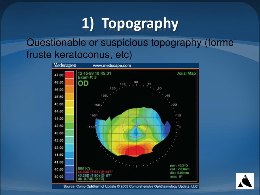Click the 'Source: Comp Ophthalmol Update' credit line
Screen dimensions: 260x195
click(x=131, y=186)
